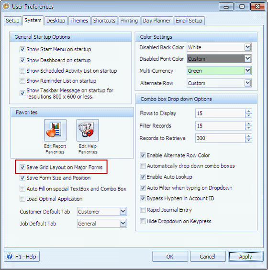This screenshot has height=270, width=268.
Task: Increase Rows to Display value
Action: (x=248, y=111)
